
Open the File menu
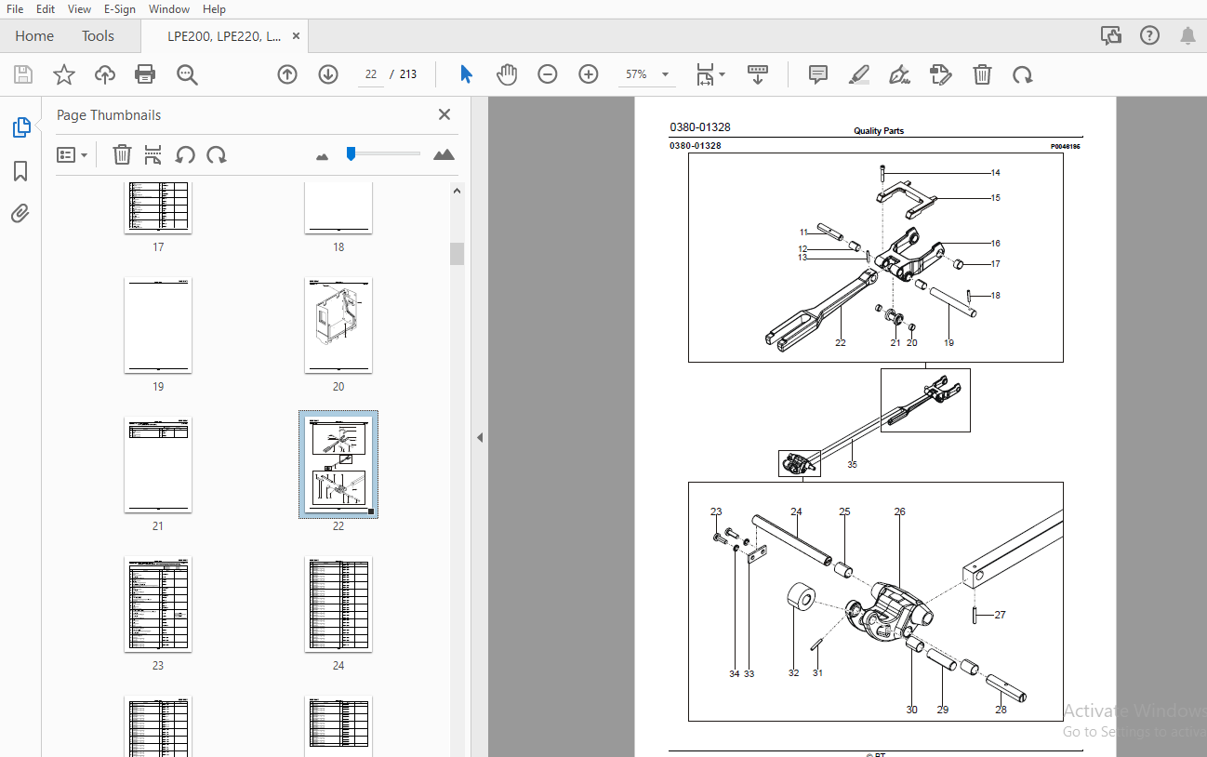15,8
